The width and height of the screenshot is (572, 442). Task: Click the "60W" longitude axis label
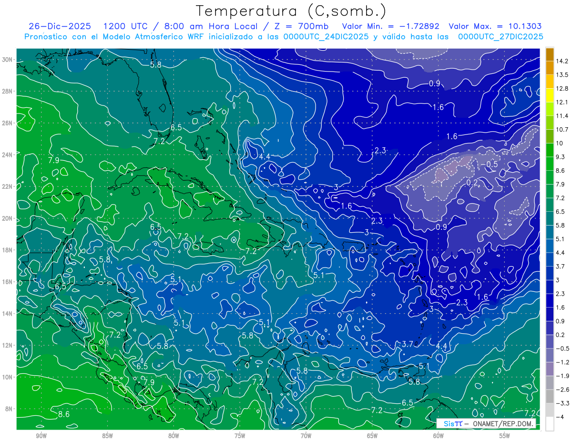coord(439,436)
